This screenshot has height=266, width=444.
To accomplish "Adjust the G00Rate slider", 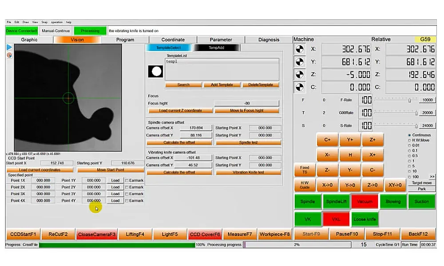I will [416, 113].
